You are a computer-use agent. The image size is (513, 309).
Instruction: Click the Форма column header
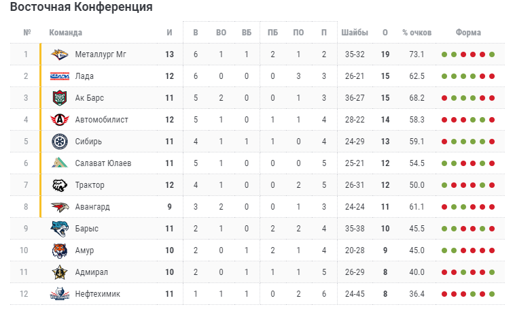point(468,33)
